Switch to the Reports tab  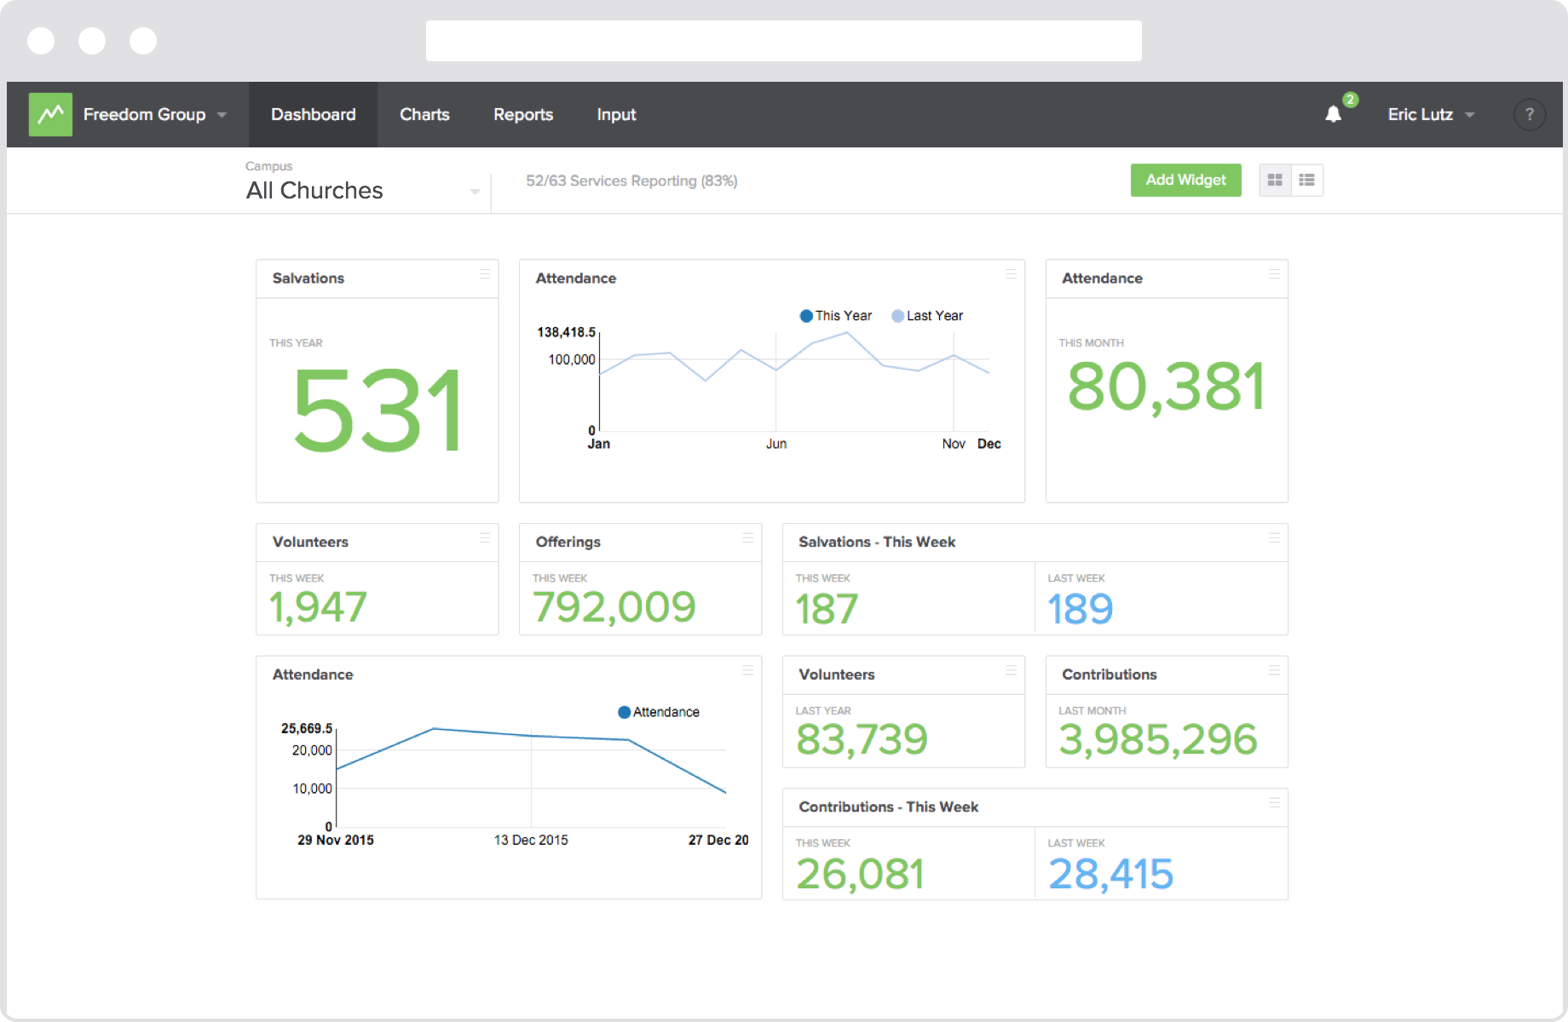coord(523,114)
